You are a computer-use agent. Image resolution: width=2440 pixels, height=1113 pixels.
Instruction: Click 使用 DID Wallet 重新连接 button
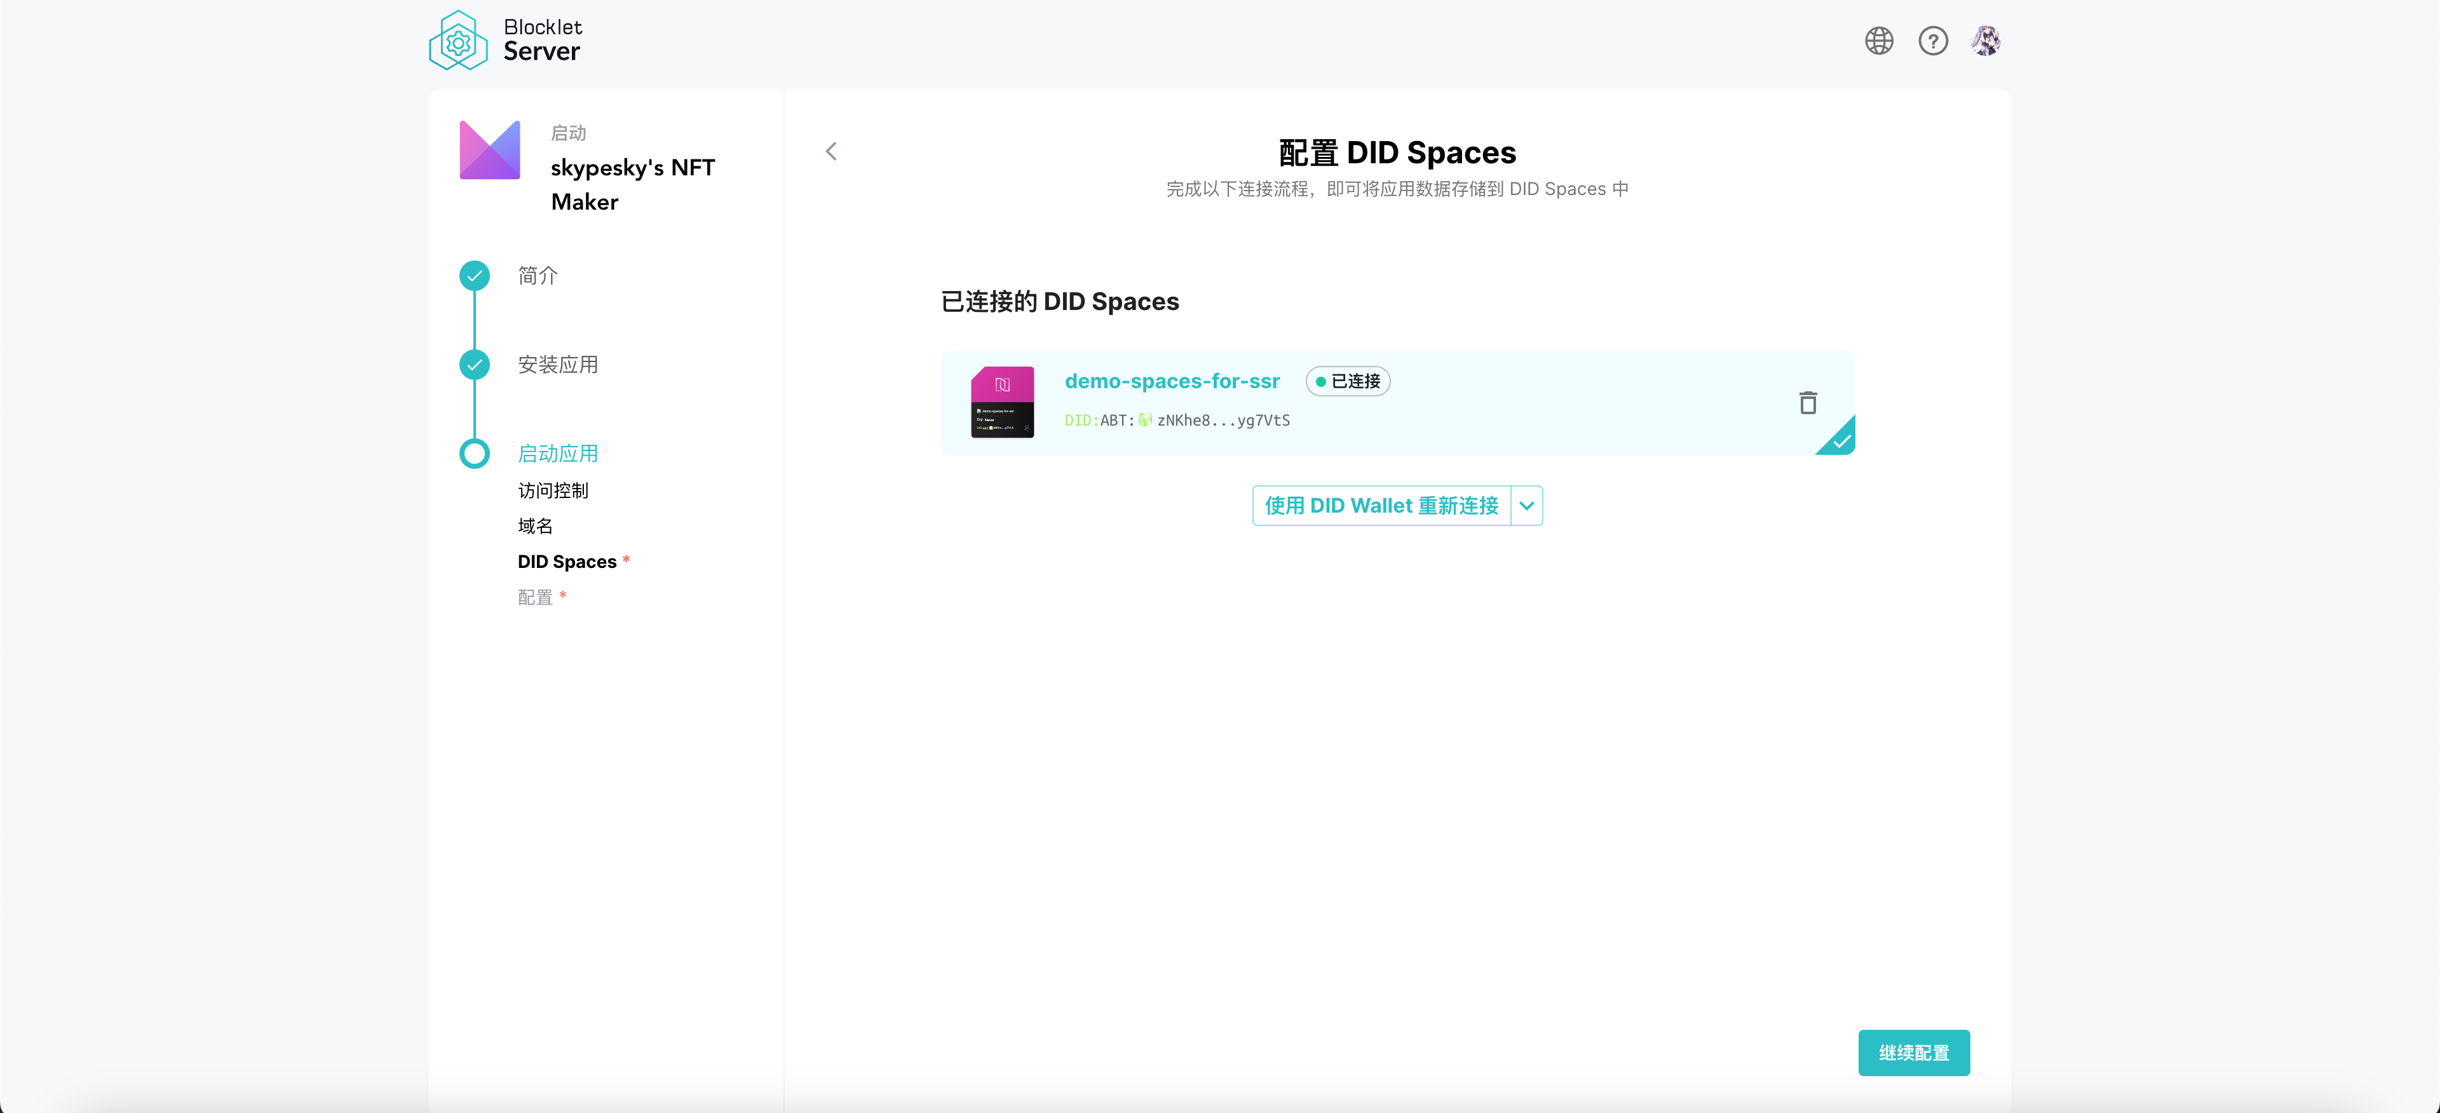click(1381, 506)
